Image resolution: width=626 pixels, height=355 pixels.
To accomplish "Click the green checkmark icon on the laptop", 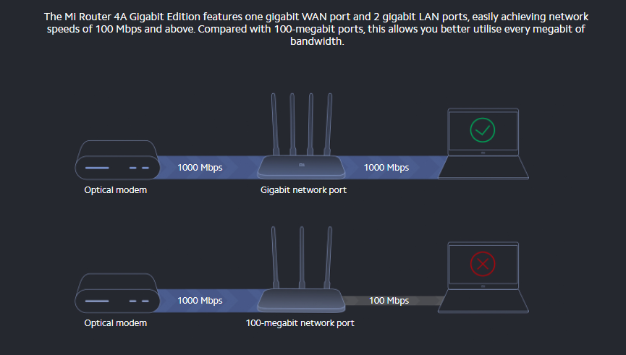I will [482, 130].
